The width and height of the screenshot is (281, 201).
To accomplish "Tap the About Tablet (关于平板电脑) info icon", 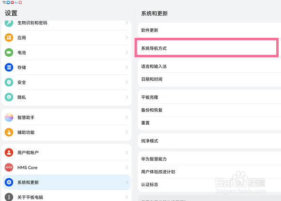I will click(x=9, y=197).
